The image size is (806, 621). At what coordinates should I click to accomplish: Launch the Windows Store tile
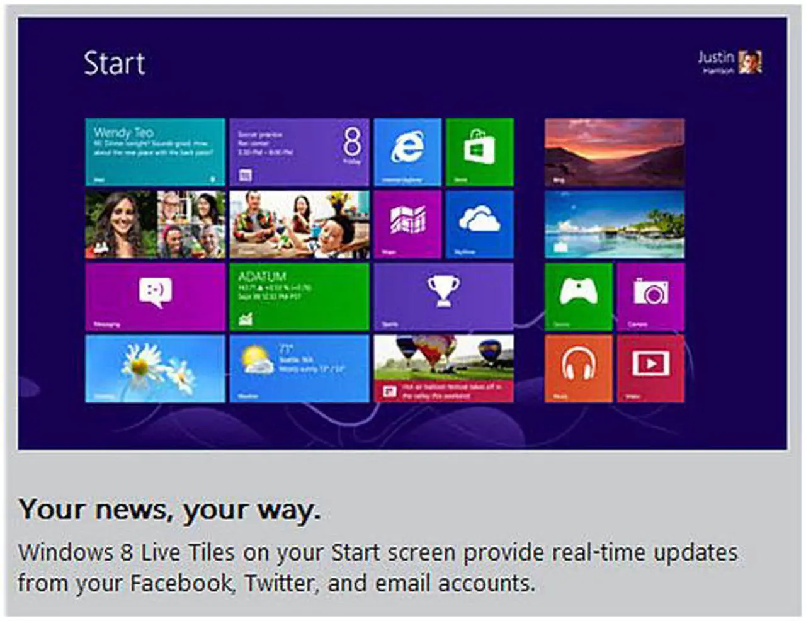(x=479, y=152)
